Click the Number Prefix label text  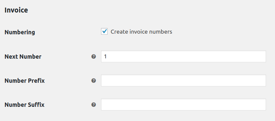(x=24, y=81)
